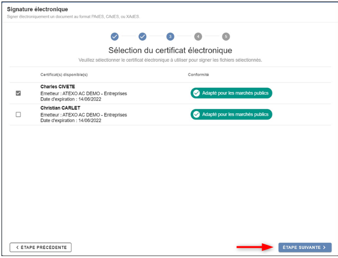Click the right chevron on ÉTAPE SUIVANTE

[x=324, y=247]
